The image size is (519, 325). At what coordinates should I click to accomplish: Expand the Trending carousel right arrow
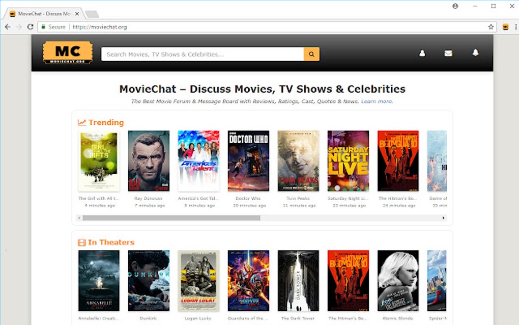442,218
